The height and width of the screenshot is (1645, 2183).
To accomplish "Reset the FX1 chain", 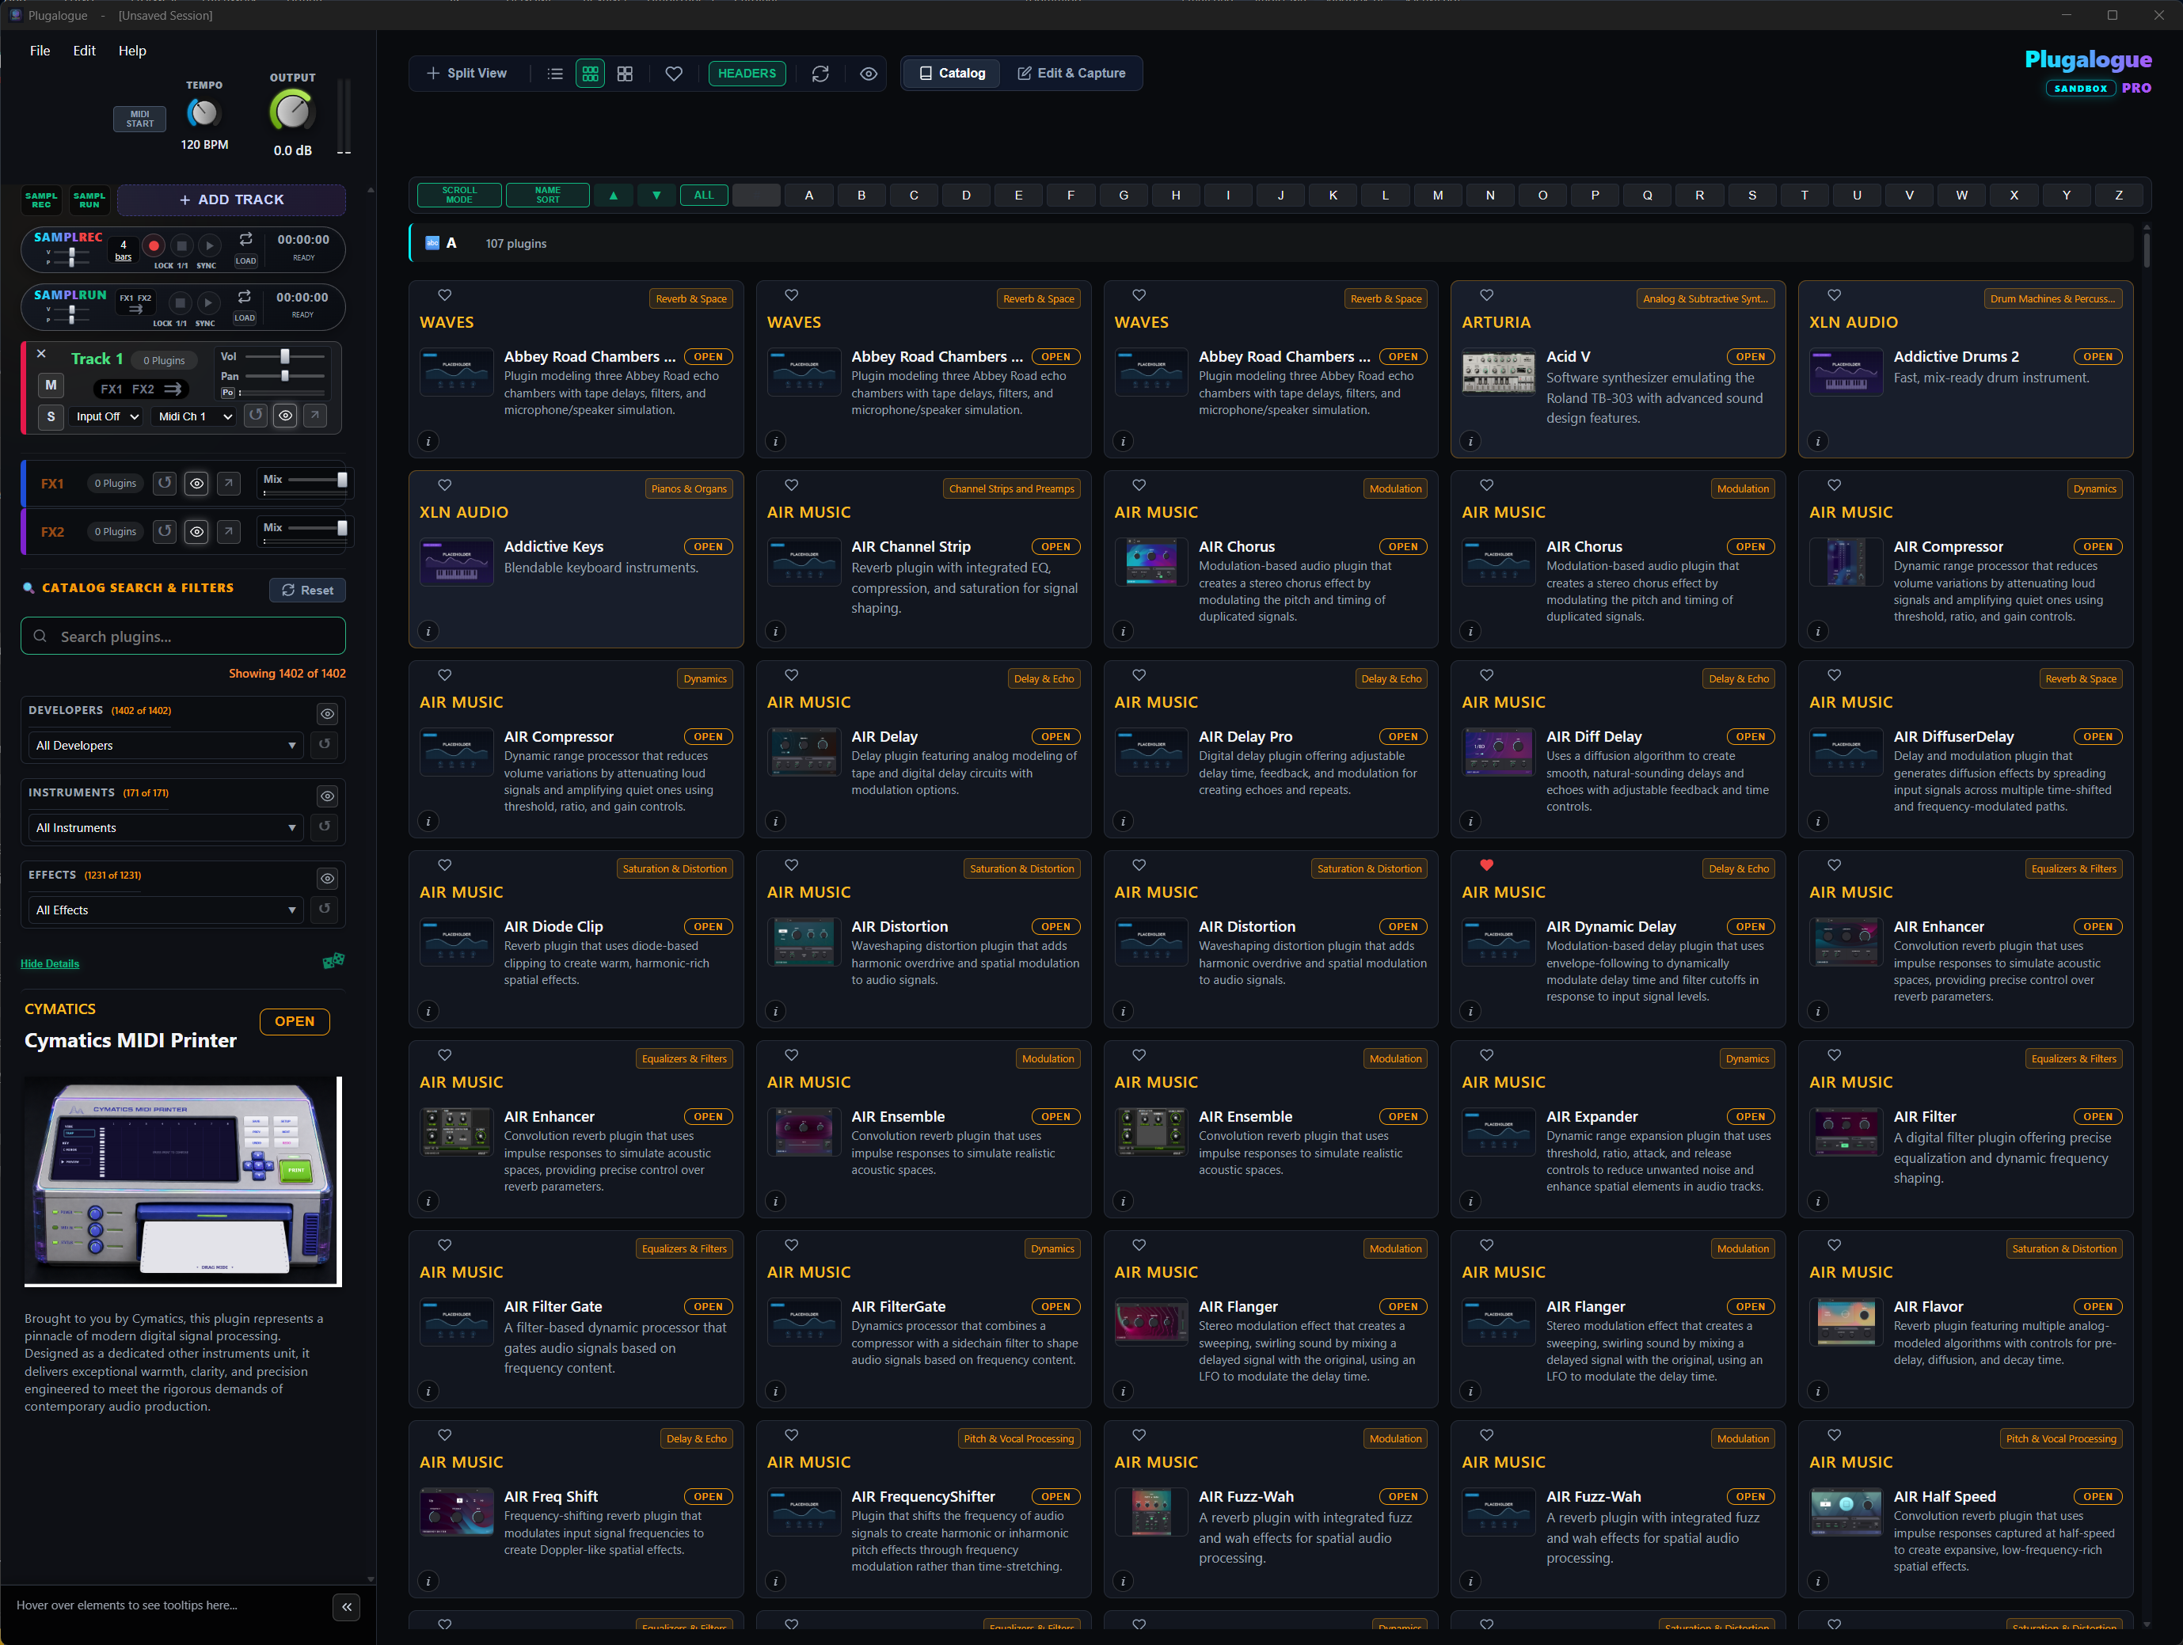I will 165,483.
